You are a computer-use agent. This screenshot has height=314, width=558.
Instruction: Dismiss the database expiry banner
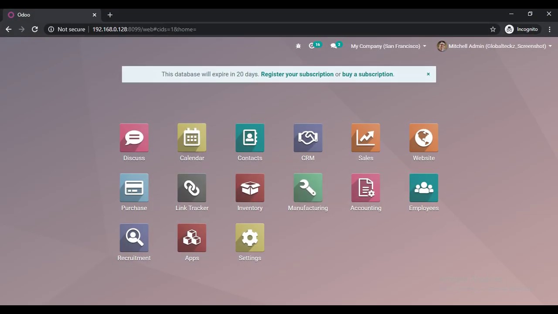pyautogui.click(x=428, y=74)
